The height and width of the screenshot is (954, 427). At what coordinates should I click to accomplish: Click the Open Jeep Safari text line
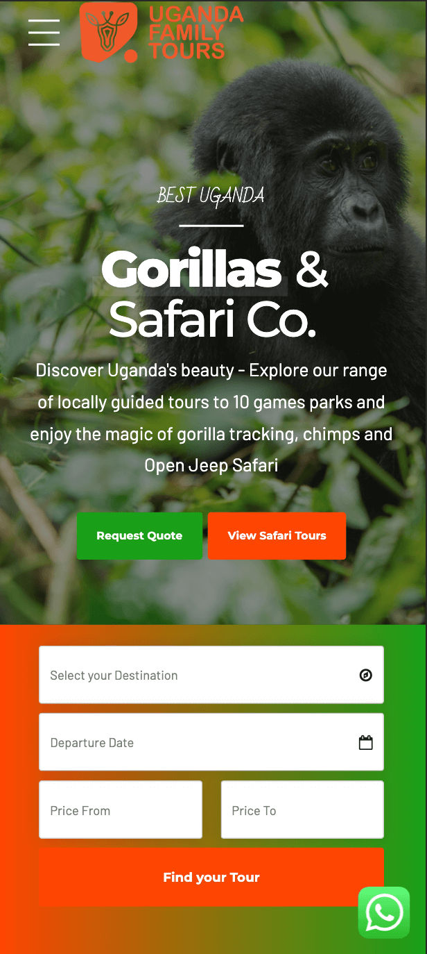coord(211,466)
